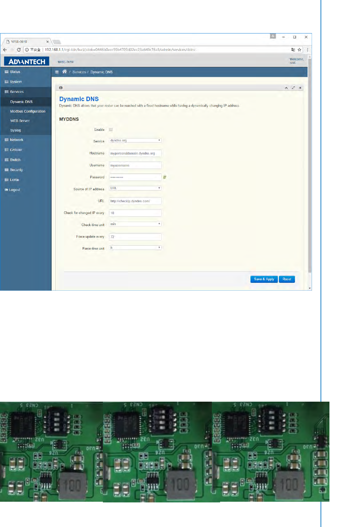The height and width of the screenshot is (527, 352).
Task: Expand the Network sidebar menu
Action: [x=26, y=140]
